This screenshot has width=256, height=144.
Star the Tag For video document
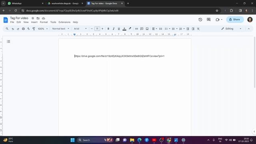[33, 18]
